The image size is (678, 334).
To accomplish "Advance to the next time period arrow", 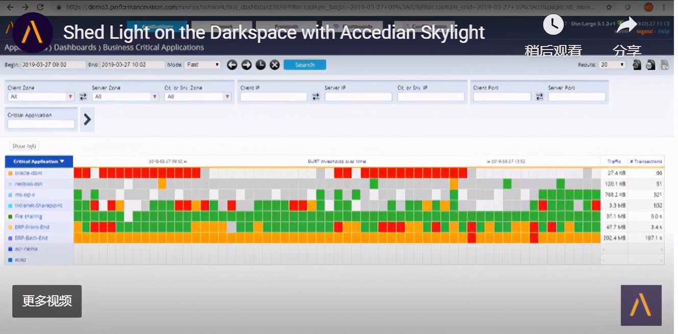I will coord(247,65).
